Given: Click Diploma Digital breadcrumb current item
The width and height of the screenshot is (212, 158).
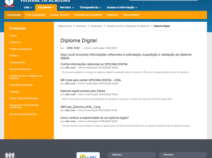Looking at the screenshot, I should (162, 26).
